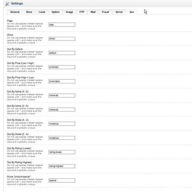Edit the Sort By Default field
Viewport: 192px width, 192px height.
62,53
